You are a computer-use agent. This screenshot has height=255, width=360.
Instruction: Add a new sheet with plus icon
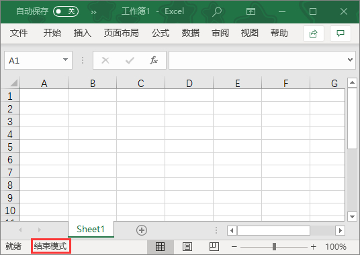point(142,230)
